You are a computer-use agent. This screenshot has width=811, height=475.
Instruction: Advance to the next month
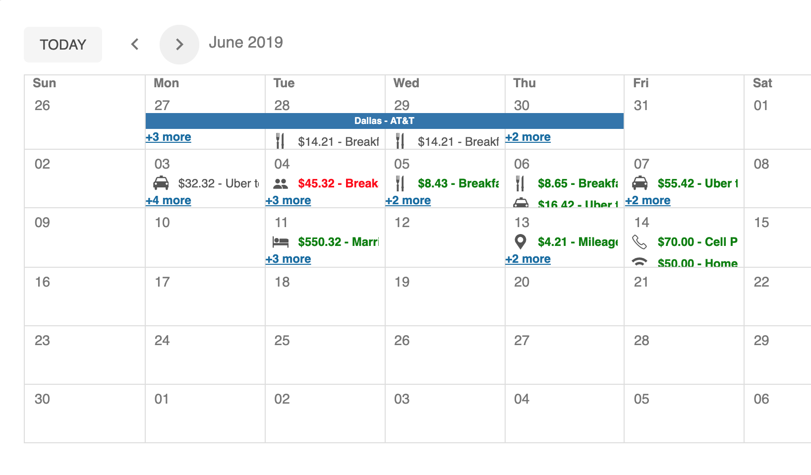179,45
